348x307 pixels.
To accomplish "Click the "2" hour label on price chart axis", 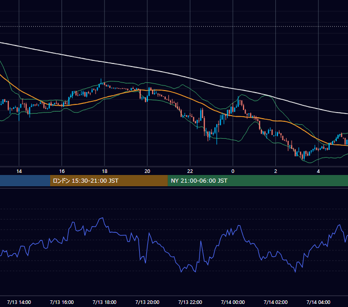I will coord(276,171).
